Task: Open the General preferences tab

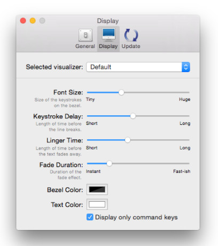Action: click(x=85, y=38)
